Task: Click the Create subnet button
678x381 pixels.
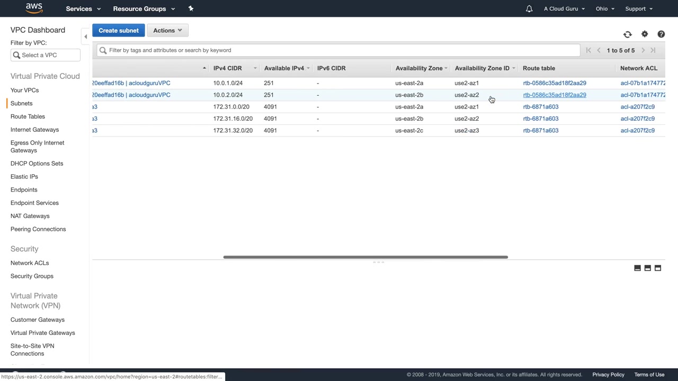Action: [119, 31]
